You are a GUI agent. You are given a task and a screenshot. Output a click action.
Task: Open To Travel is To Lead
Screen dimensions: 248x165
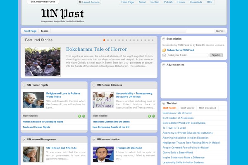coord(174,128)
